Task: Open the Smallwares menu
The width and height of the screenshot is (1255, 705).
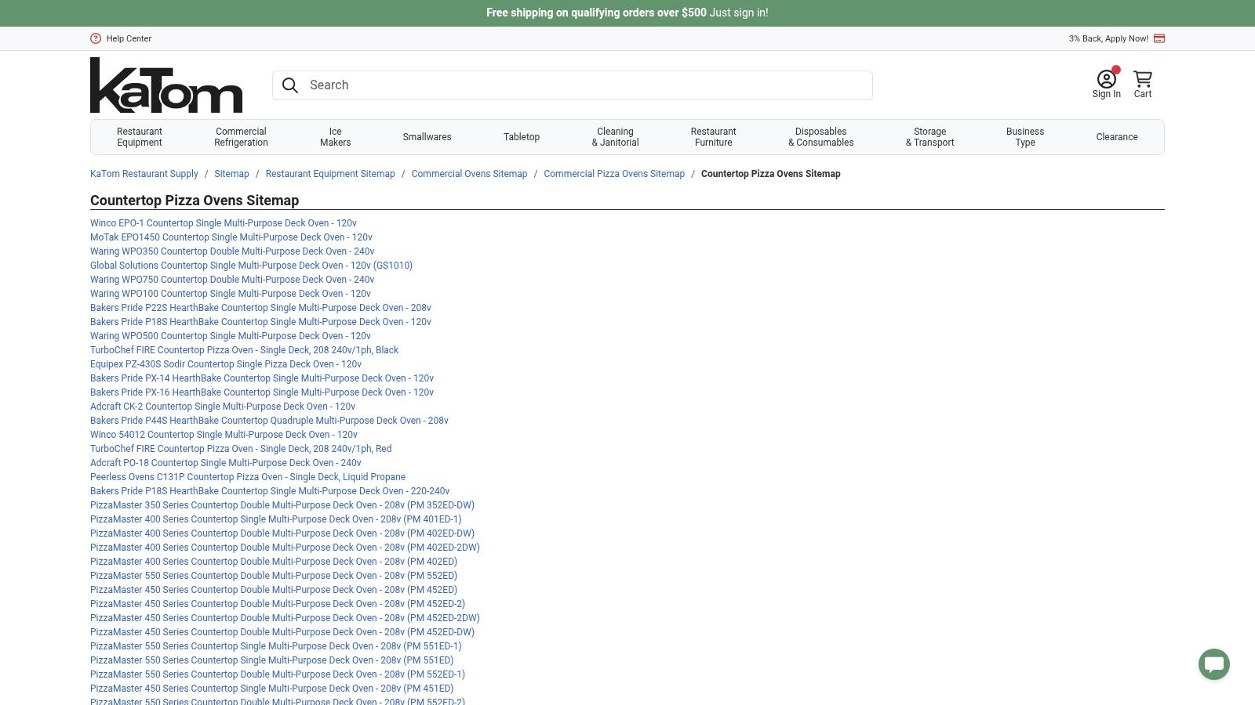Action: (x=427, y=137)
